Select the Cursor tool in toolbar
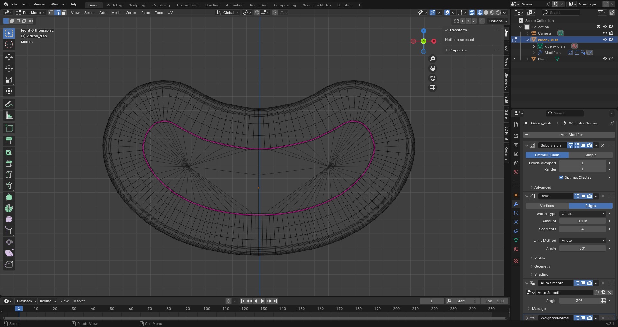The width and height of the screenshot is (618, 327). click(x=9, y=44)
